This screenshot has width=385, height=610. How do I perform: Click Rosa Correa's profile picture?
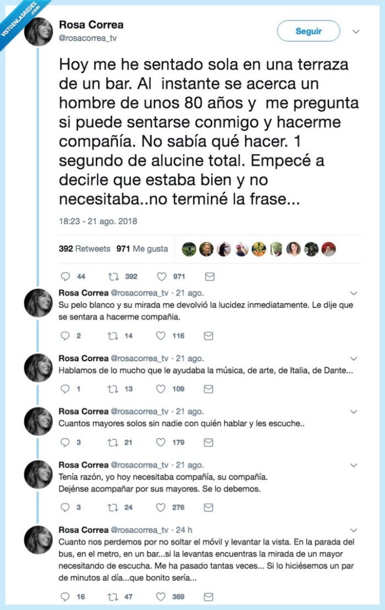(x=37, y=32)
